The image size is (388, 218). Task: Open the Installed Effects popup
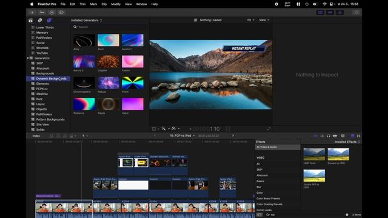[x=347, y=142]
